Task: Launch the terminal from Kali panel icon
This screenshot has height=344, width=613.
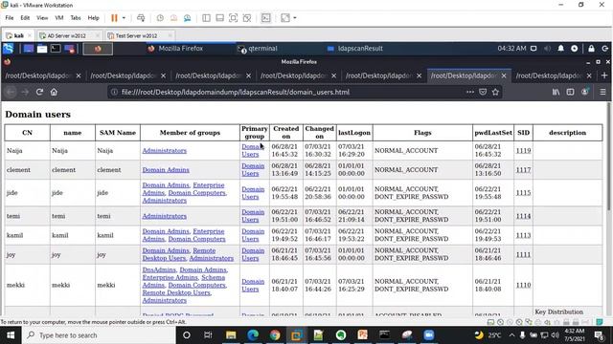Action: 56,49
